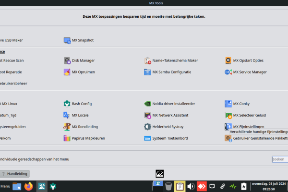Click the zoeken search field
The height and width of the screenshot is (192, 288).
click(278, 159)
